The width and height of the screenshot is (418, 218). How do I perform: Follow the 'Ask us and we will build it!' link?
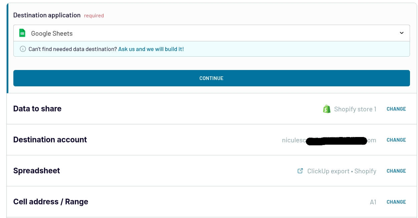[x=151, y=49]
